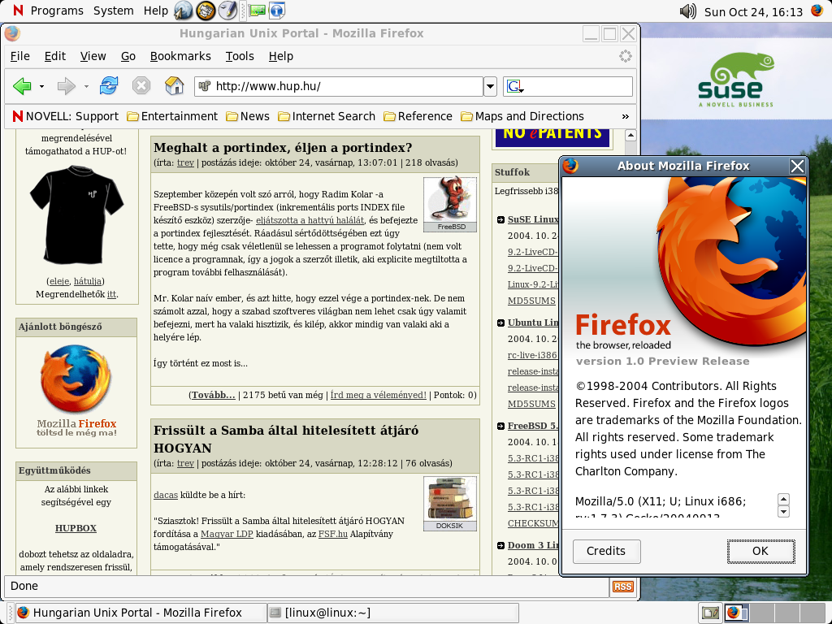This screenshot has width=832, height=624.
Task: Click the grey Forward arrow button
Action: (x=67, y=86)
